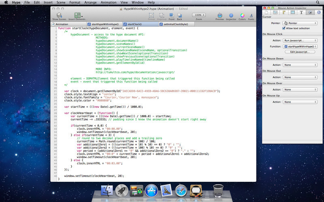This screenshot has height=202, width=324.
Task: Open the Trash from the Dock
Action: (218, 191)
